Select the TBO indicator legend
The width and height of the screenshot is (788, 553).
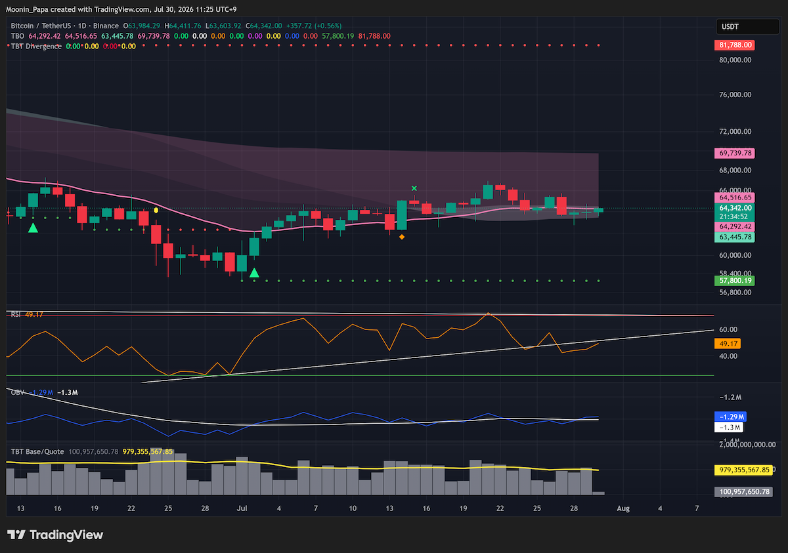[x=18, y=36]
